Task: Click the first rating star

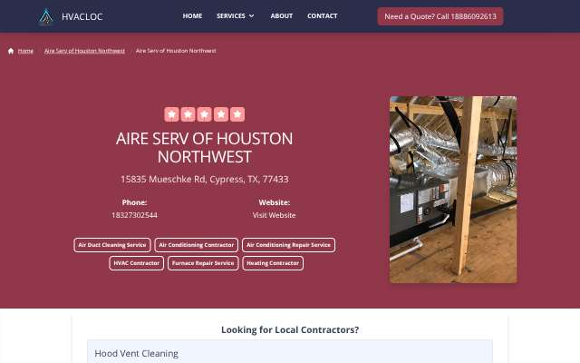Action: click(x=171, y=114)
